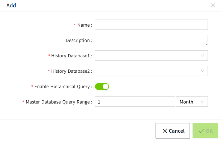The width and height of the screenshot is (222, 141).
Task: Open the Month unit dropdown
Action: (x=192, y=102)
